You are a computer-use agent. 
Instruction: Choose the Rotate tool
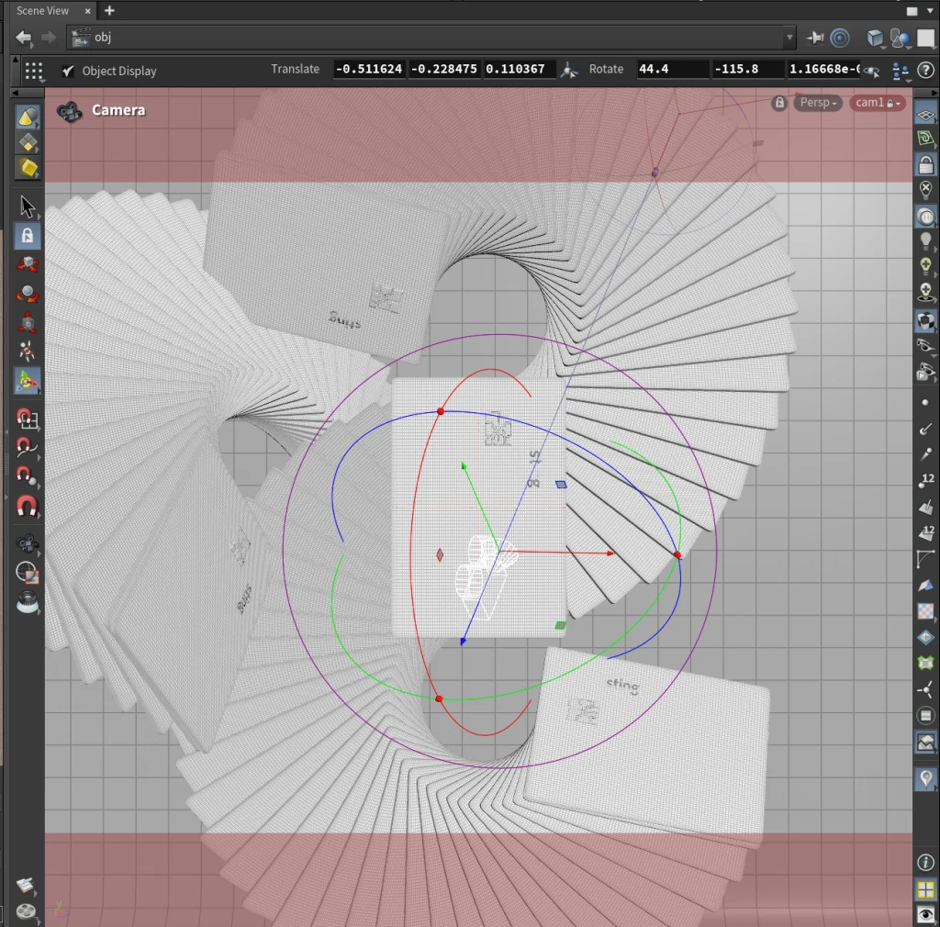click(27, 294)
